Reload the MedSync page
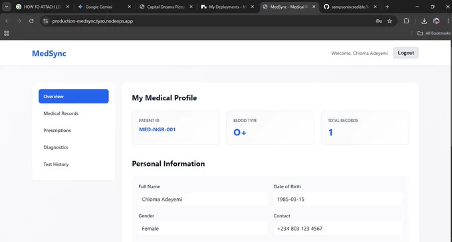Screen dimensions: 452x242 click(x=31, y=21)
